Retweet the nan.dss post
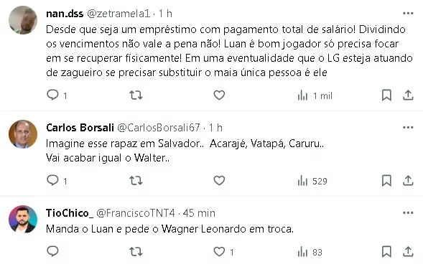The width and height of the screenshot is (423, 267). point(136,95)
